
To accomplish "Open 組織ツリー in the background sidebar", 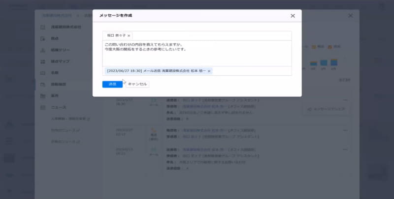I will pos(60,50).
